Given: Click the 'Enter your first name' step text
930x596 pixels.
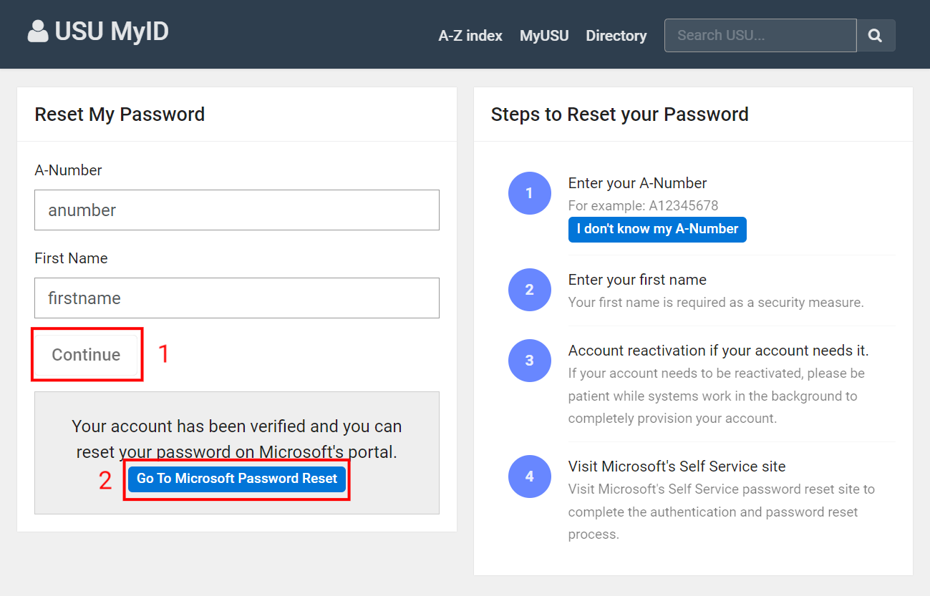Looking at the screenshot, I should [637, 280].
